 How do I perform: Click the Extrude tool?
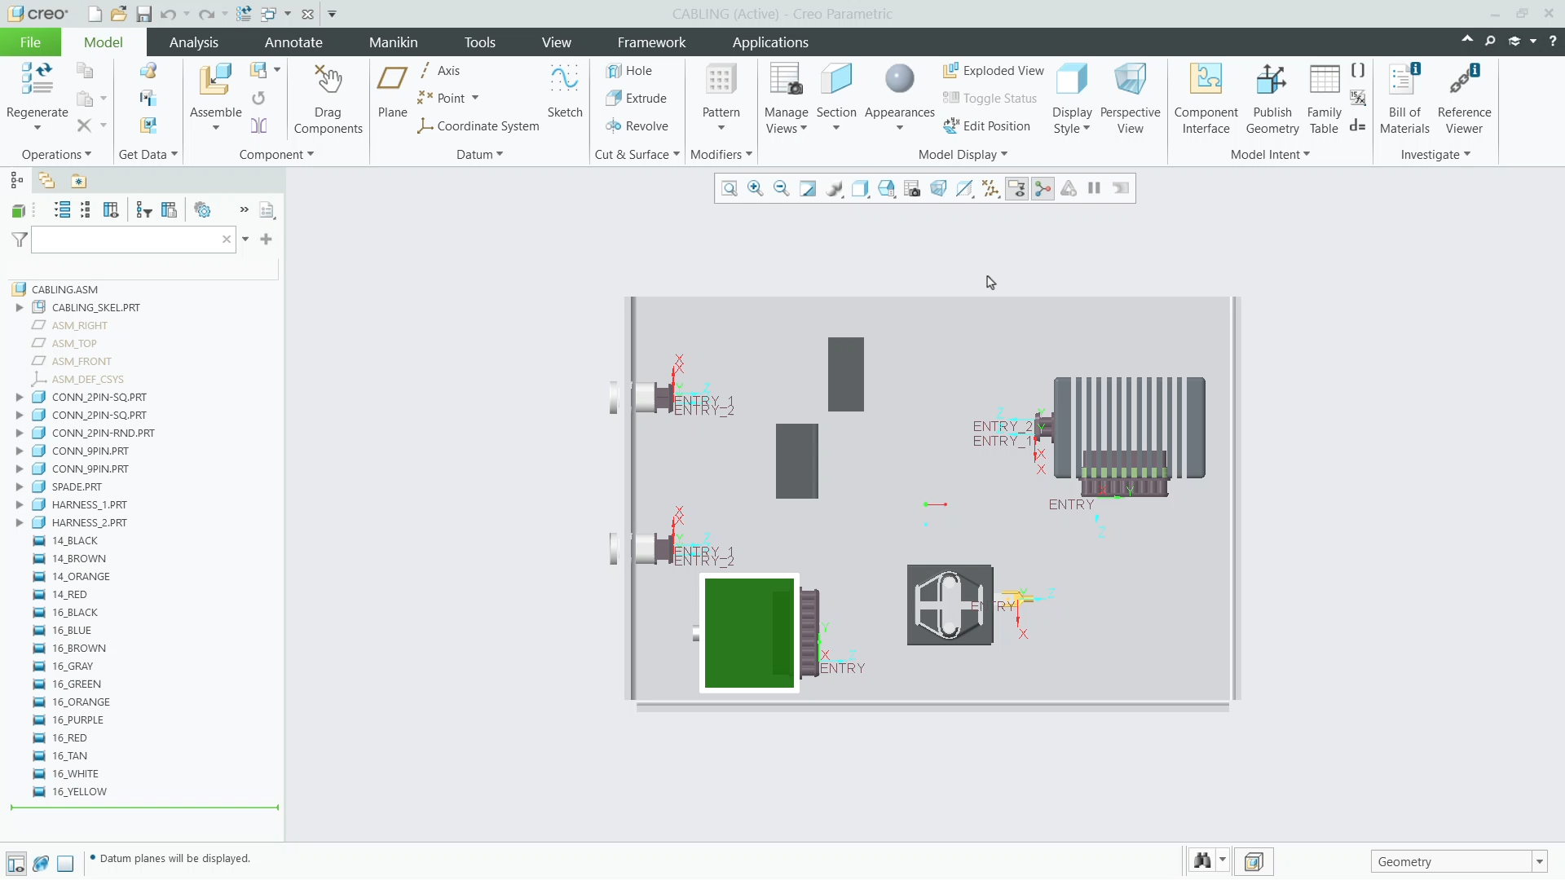[x=637, y=99]
